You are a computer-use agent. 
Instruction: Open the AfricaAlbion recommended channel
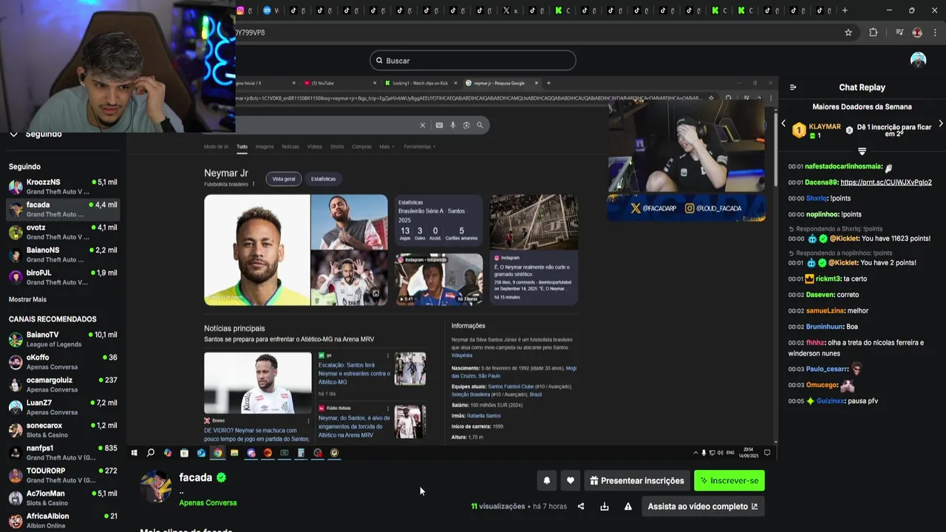[x=63, y=521]
